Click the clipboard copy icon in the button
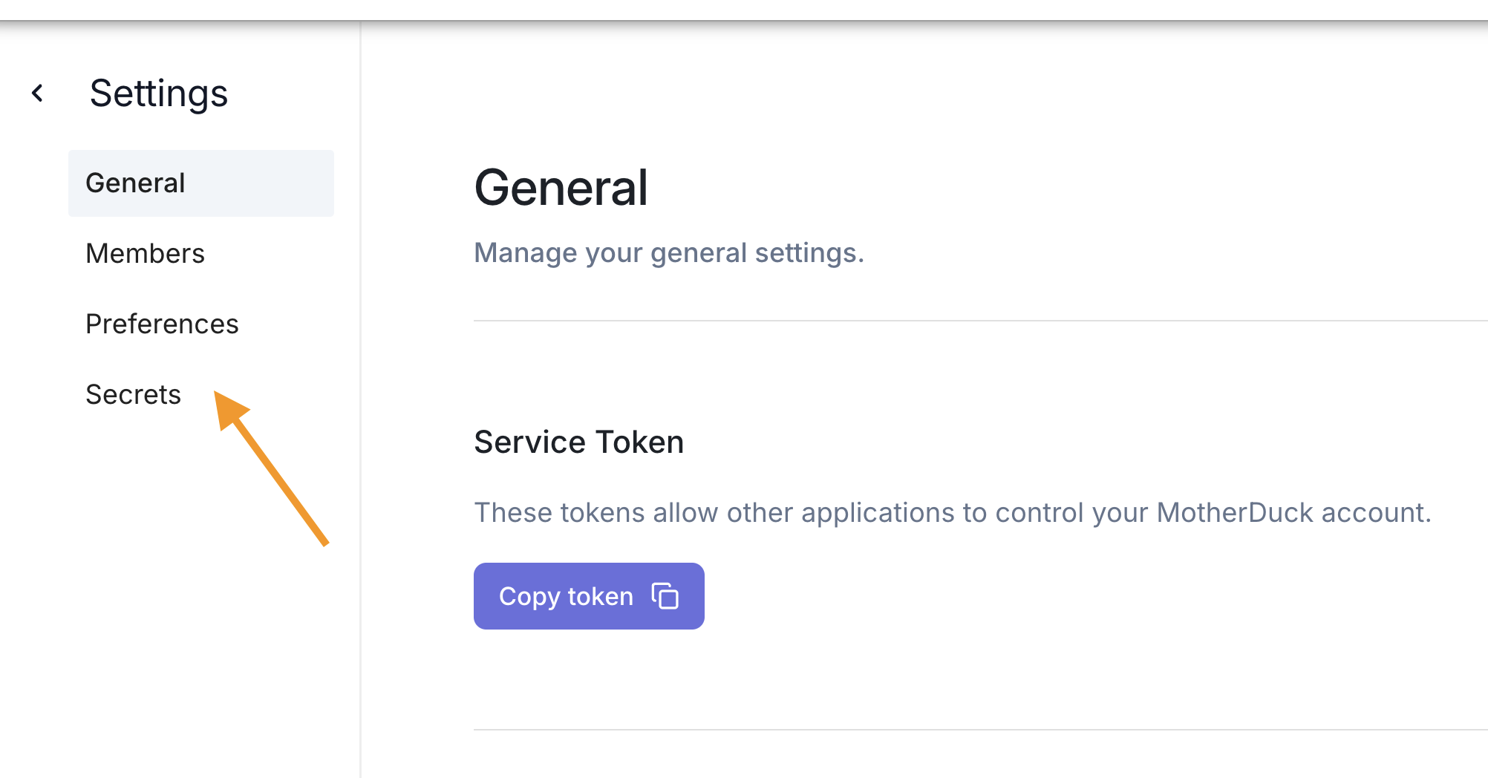The image size is (1488, 778). click(x=665, y=596)
